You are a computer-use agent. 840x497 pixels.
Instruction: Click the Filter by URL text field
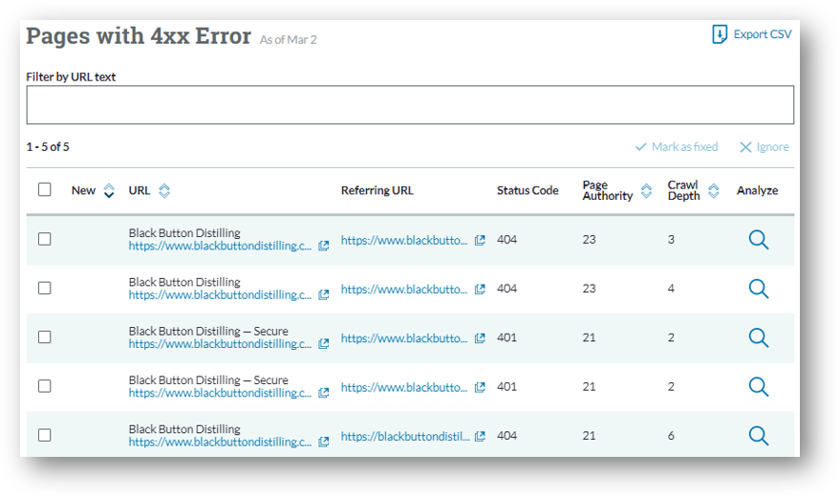(x=410, y=105)
